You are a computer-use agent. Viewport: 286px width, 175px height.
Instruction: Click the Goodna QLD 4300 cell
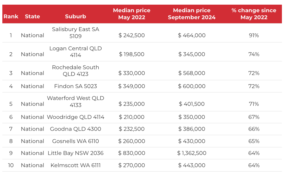[x=76, y=129]
